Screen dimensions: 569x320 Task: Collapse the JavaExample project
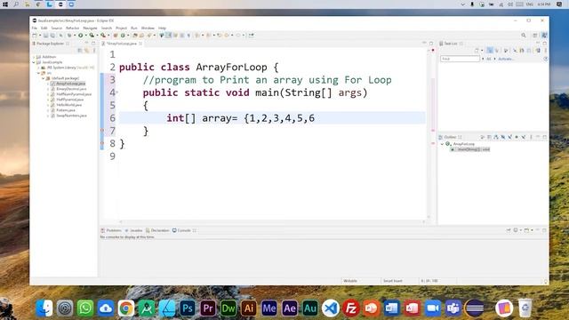(34, 62)
